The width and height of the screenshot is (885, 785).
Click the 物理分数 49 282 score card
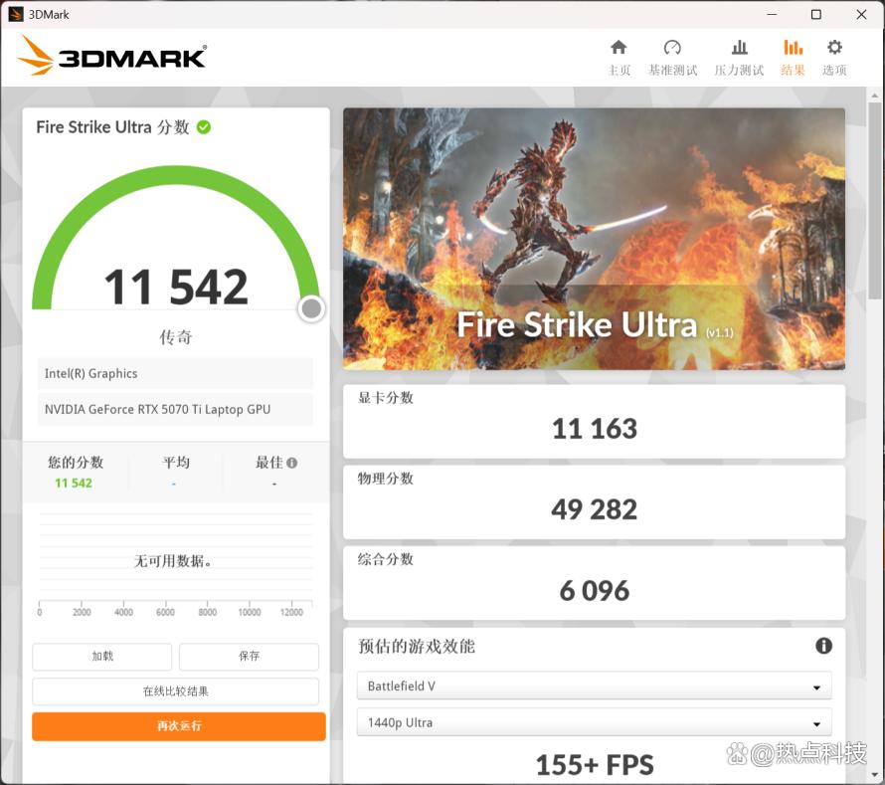pyautogui.click(x=594, y=502)
